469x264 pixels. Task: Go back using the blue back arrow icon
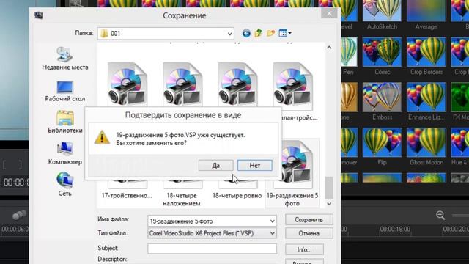click(x=246, y=33)
